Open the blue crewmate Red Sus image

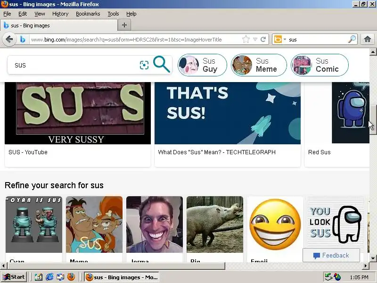(351, 113)
